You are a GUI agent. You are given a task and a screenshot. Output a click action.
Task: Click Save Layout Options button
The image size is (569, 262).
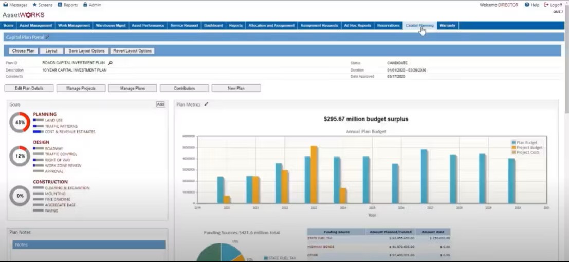click(x=86, y=51)
